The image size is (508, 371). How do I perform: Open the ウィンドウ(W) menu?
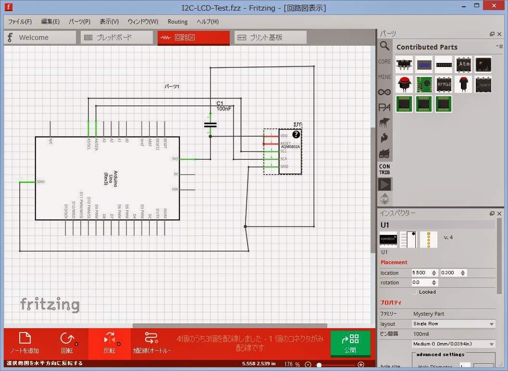[143, 21]
